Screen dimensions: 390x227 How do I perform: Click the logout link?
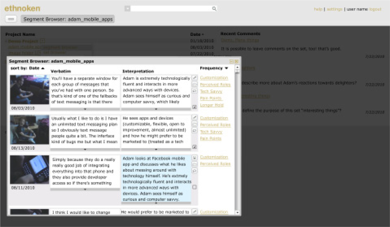[x=375, y=9]
